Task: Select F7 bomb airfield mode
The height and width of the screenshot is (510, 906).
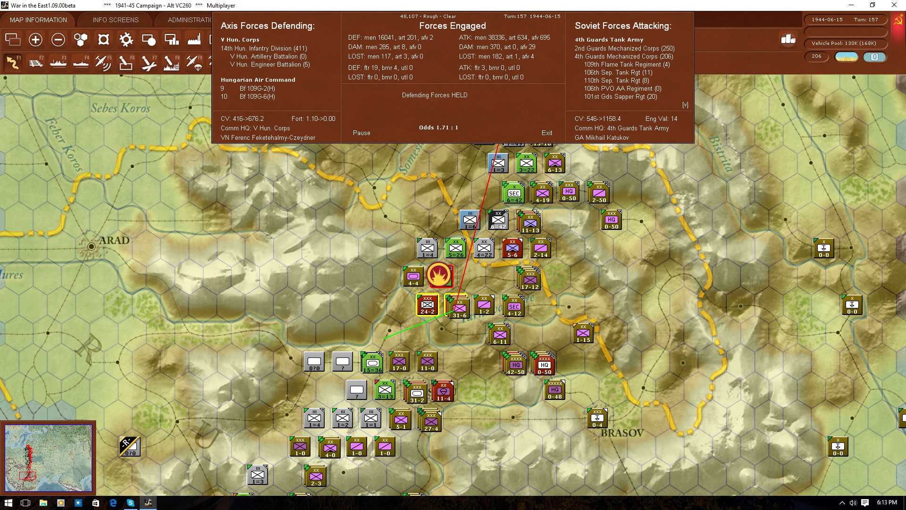Action: [x=149, y=62]
